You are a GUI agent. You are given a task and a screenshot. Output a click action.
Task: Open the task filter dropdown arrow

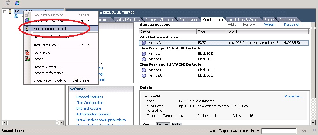point(258,131)
